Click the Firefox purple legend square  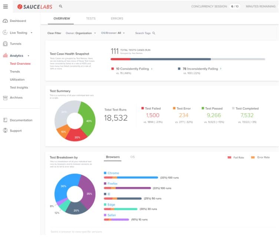[x=105, y=184]
